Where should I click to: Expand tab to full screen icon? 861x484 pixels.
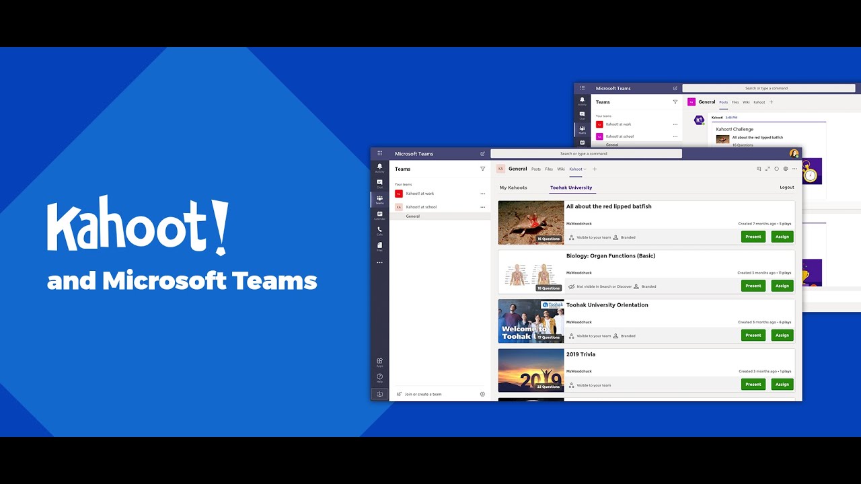tap(768, 169)
